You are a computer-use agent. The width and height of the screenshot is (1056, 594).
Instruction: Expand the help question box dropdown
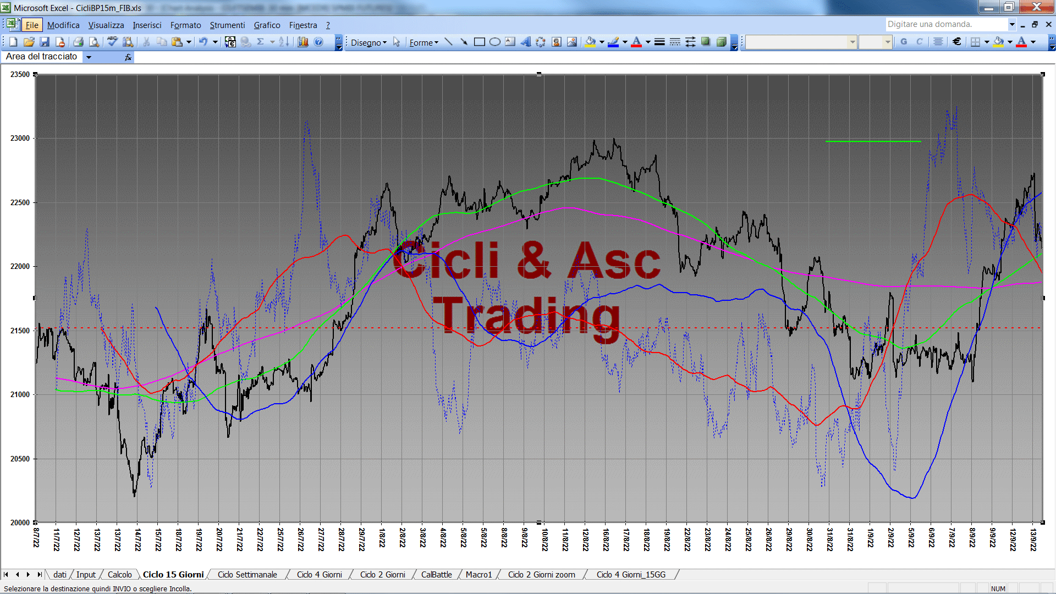[x=1011, y=24]
